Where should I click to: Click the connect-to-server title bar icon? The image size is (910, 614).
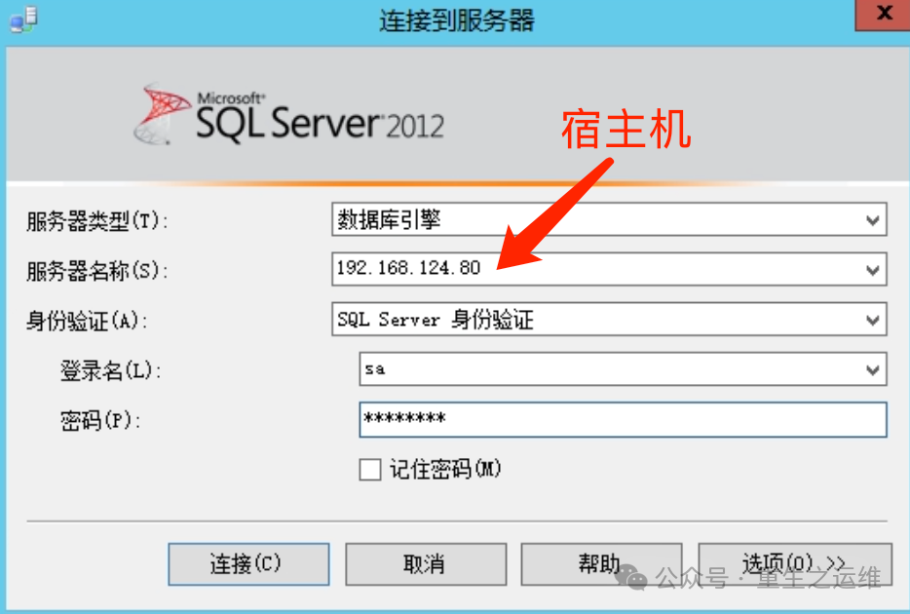pyautogui.click(x=23, y=19)
